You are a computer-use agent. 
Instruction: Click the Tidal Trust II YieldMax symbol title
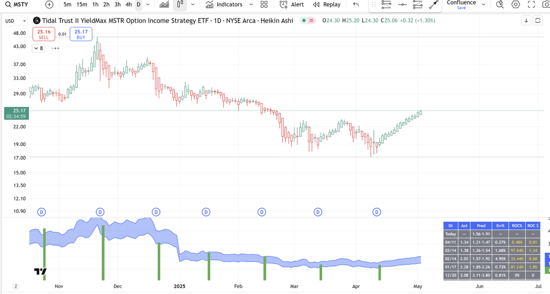pyautogui.click(x=167, y=21)
